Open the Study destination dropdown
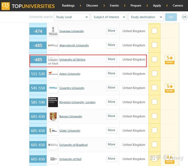188x166 pixels. tap(146, 17)
